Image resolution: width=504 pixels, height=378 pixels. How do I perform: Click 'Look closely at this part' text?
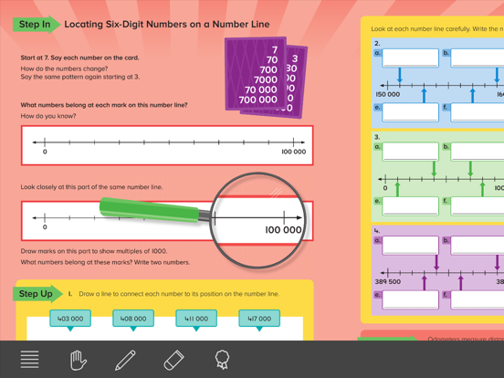point(91,187)
